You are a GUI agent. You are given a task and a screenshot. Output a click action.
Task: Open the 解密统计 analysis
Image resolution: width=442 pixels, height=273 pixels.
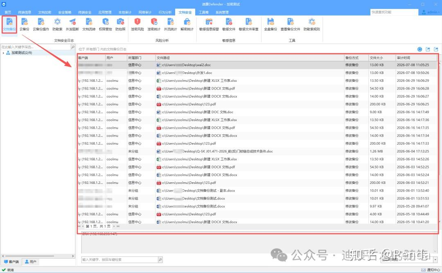tap(187, 25)
